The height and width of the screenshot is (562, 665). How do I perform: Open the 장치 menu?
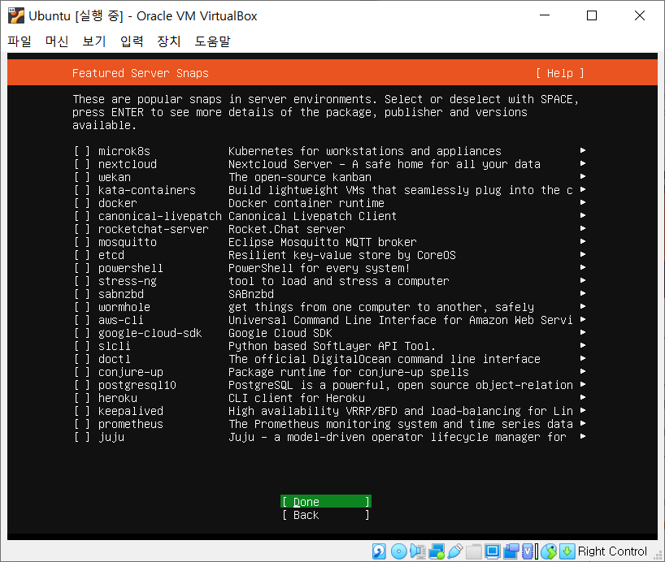[169, 41]
